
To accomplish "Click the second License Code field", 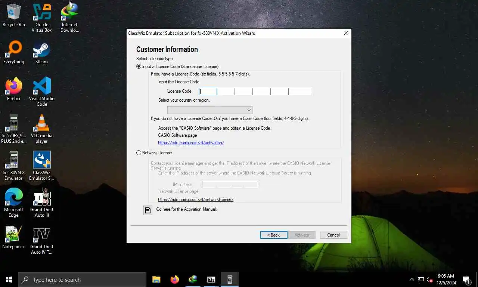I will pyautogui.click(x=226, y=92).
